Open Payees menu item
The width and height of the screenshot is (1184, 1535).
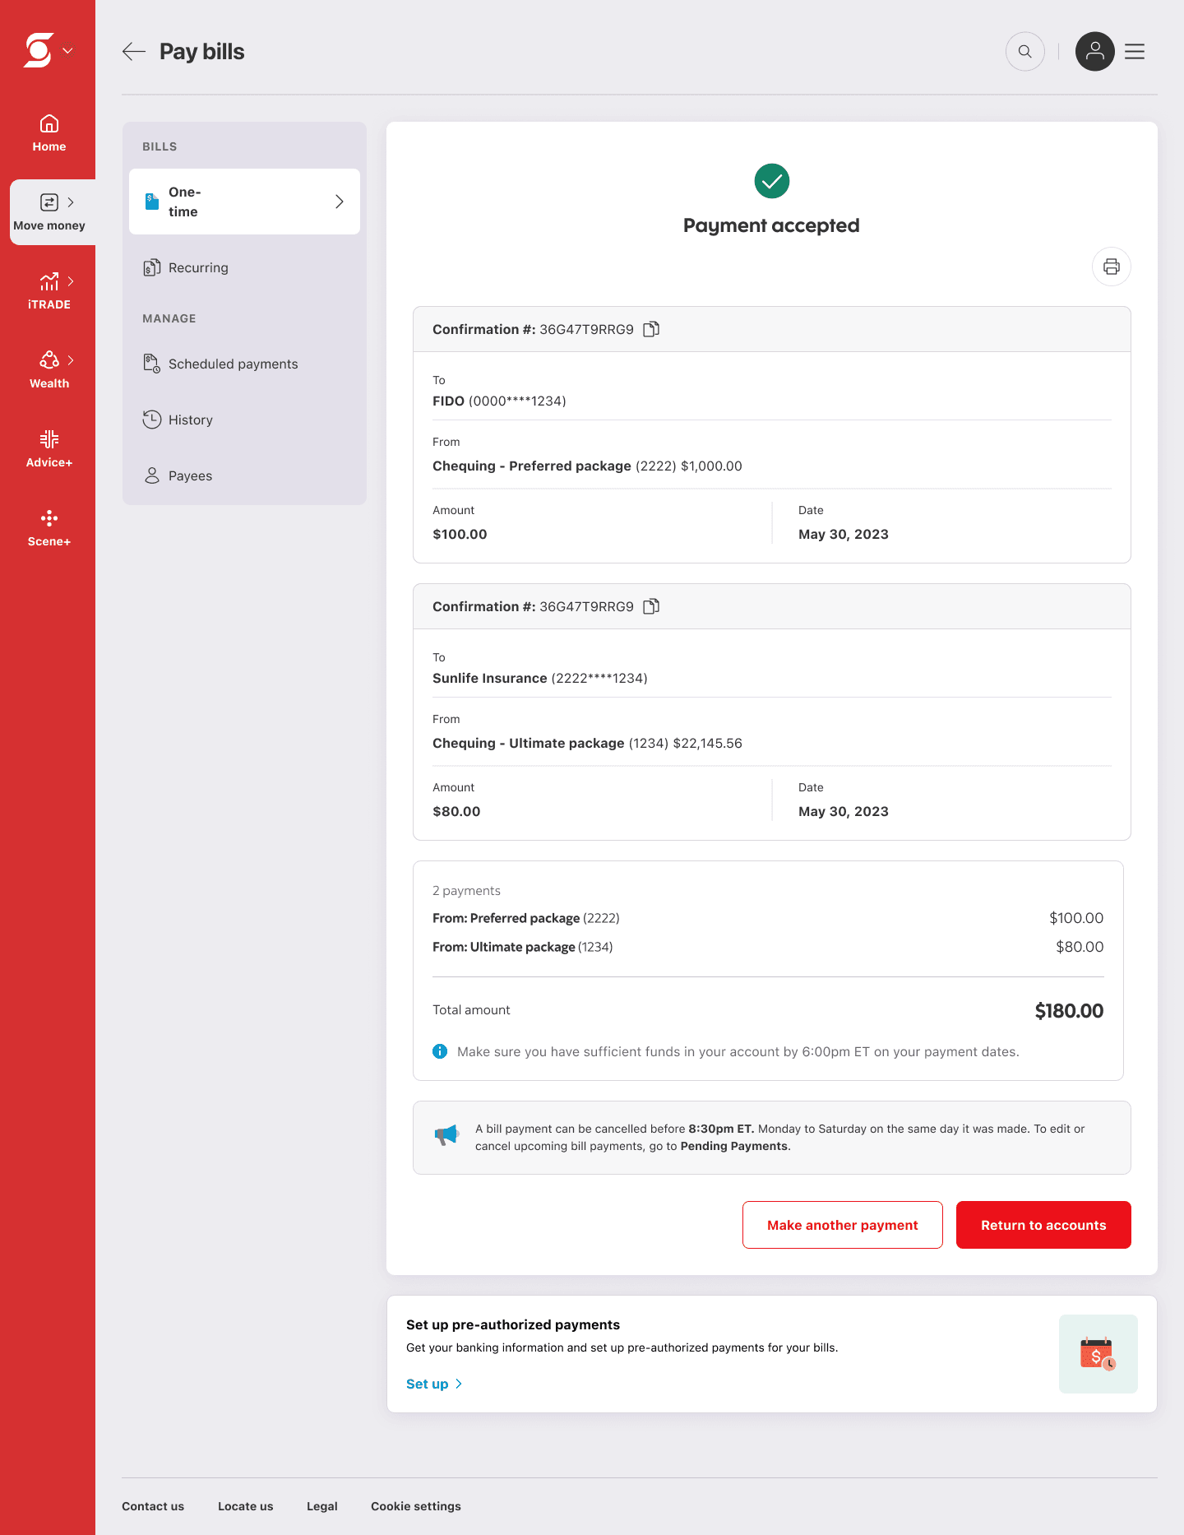[244, 475]
